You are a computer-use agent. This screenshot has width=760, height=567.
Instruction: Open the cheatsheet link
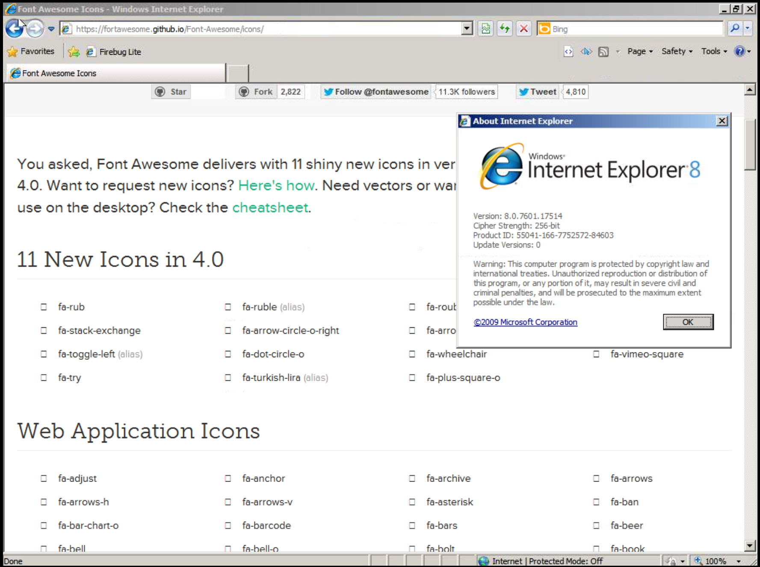[270, 208]
